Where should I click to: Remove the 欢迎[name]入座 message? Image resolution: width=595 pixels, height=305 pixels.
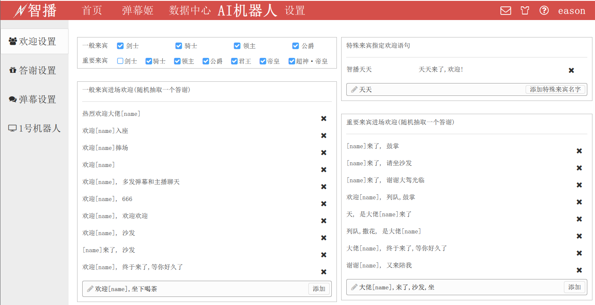click(324, 135)
